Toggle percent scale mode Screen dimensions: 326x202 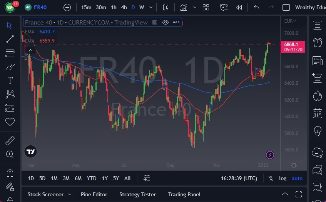point(271,178)
